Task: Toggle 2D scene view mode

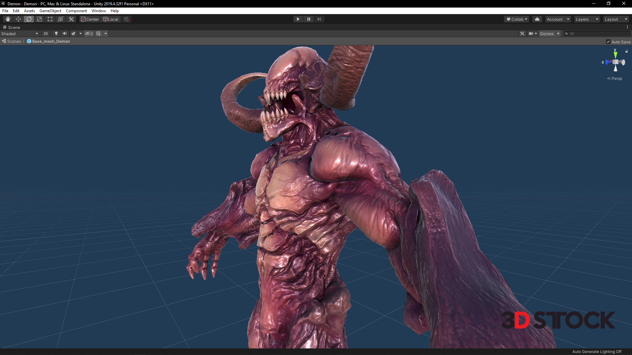Action: click(46, 34)
